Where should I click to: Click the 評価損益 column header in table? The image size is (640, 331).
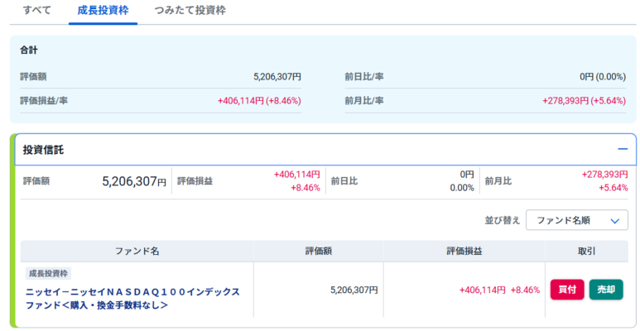pos(464,252)
